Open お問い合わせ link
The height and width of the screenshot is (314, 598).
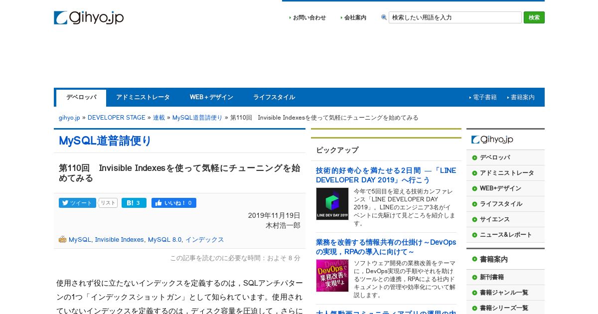click(309, 17)
